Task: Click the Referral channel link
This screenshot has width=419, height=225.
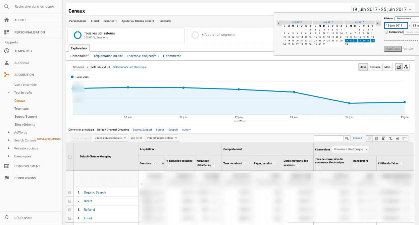Action: pyautogui.click(x=89, y=210)
